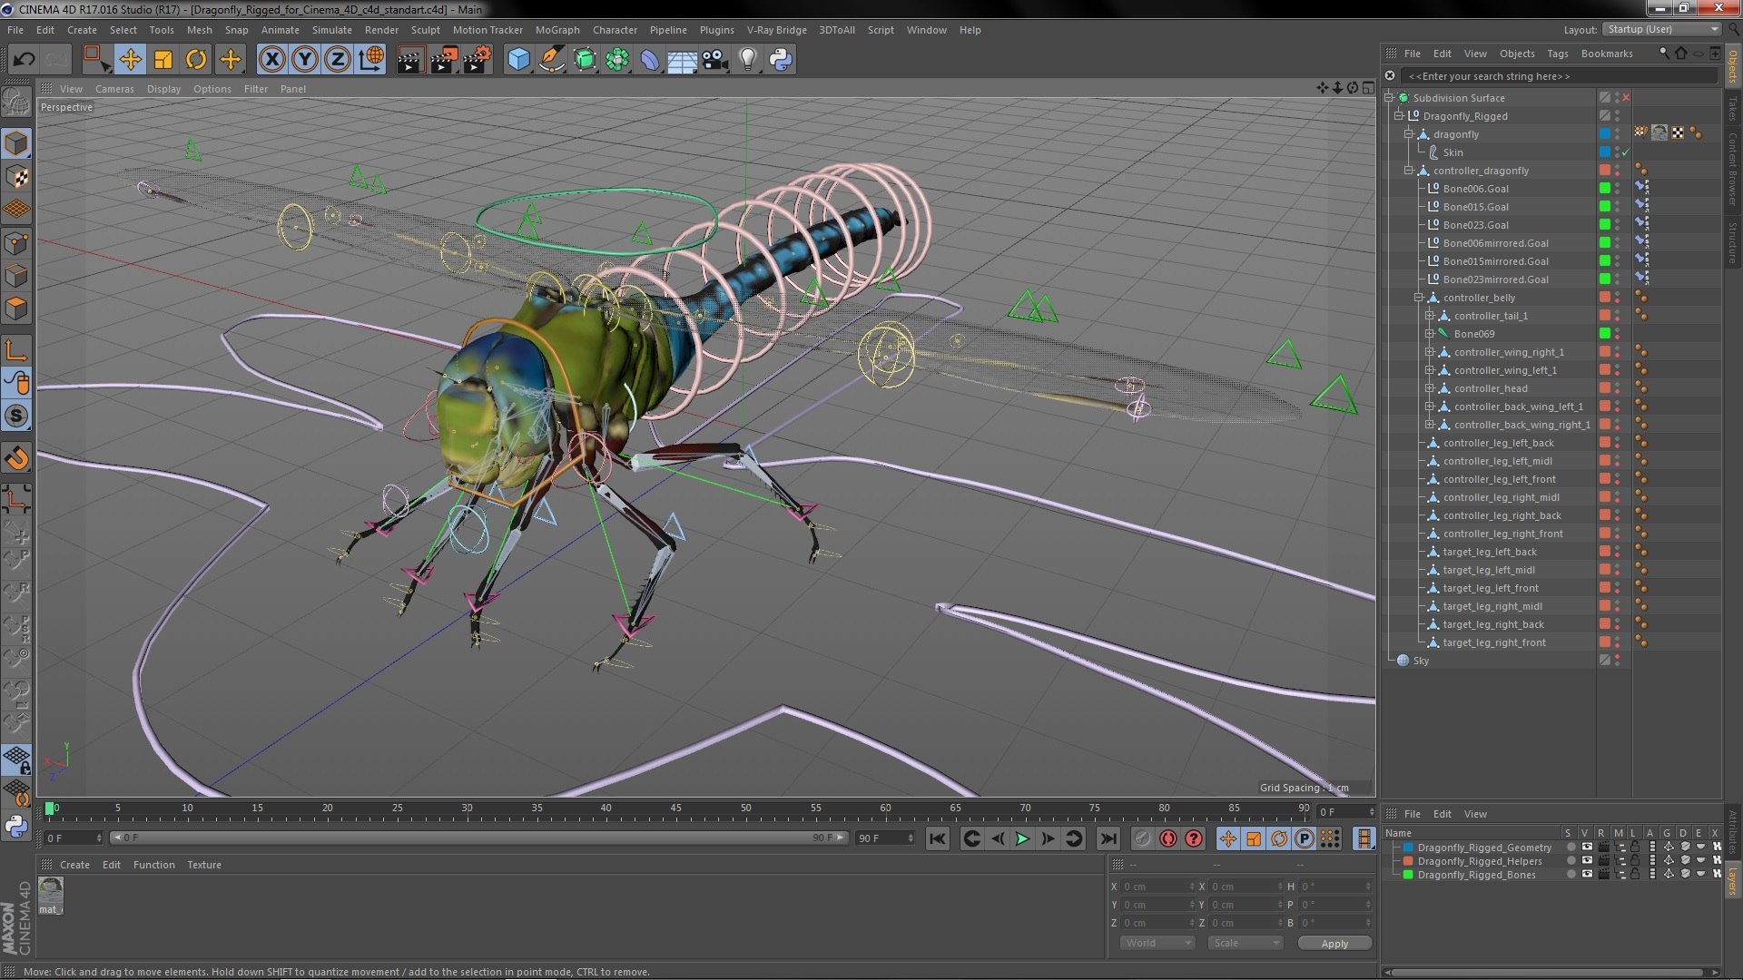Switch to Model mode in left sidebar

coord(16,143)
